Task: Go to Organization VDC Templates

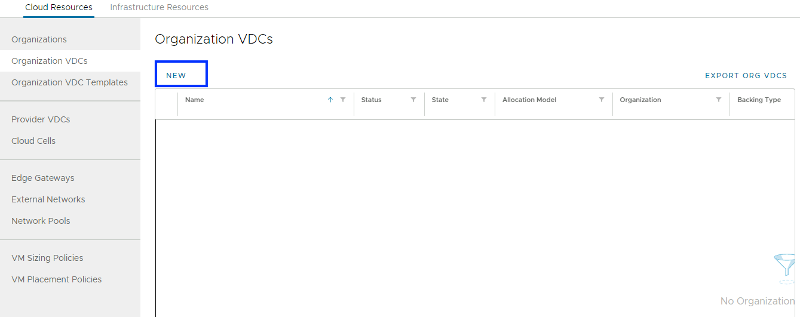Action: (69, 82)
